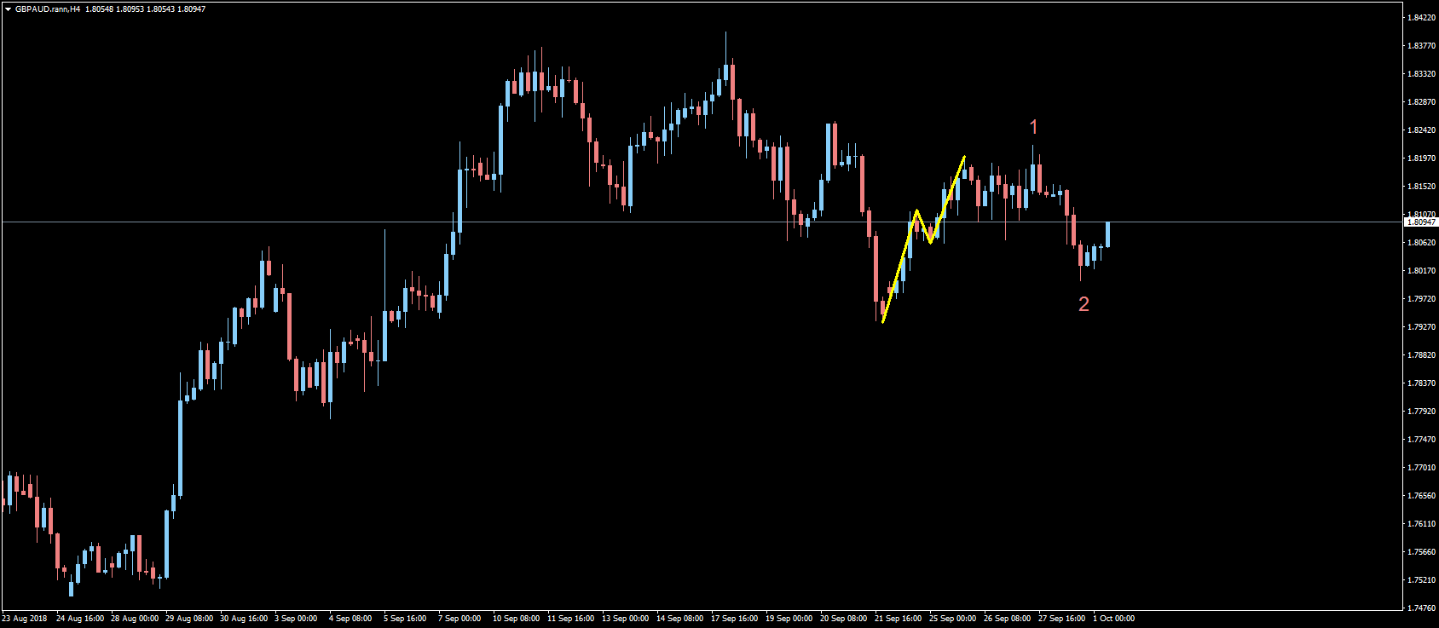Click price level 1.80170 on the scale
The width and height of the screenshot is (1439, 628).
1421,271
